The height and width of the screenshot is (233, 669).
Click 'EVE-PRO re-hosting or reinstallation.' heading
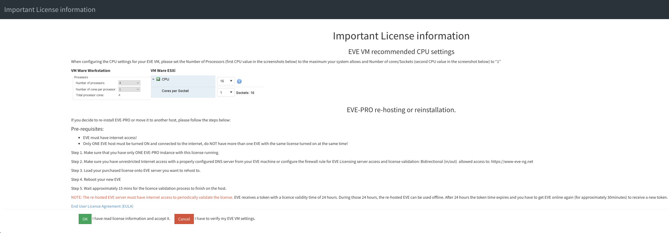click(x=401, y=110)
